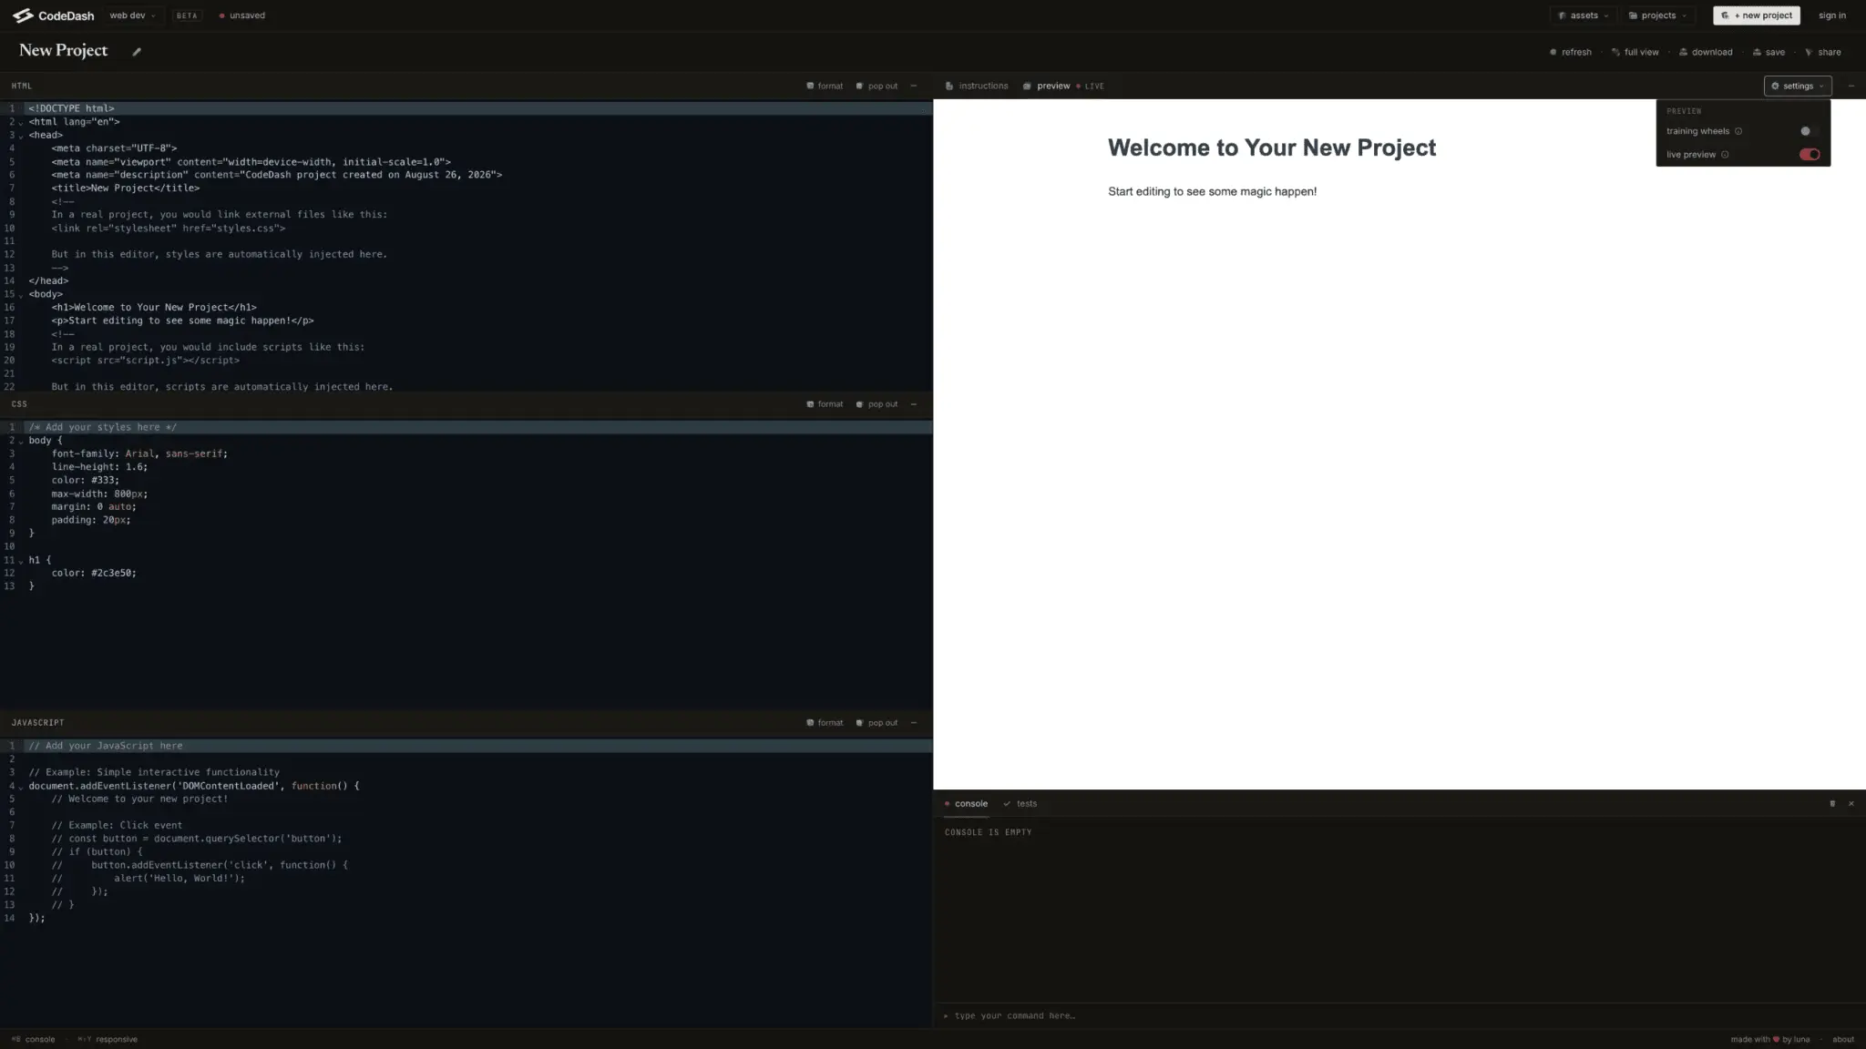Click the '// Add your JavaScript here' comment line
This screenshot has width=1866, height=1049.
click(105, 746)
